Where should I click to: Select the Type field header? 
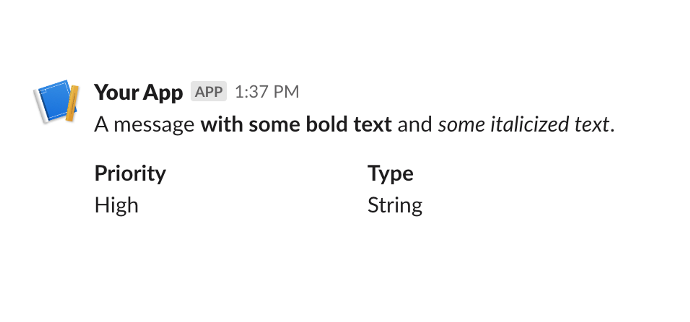(x=391, y=173)
